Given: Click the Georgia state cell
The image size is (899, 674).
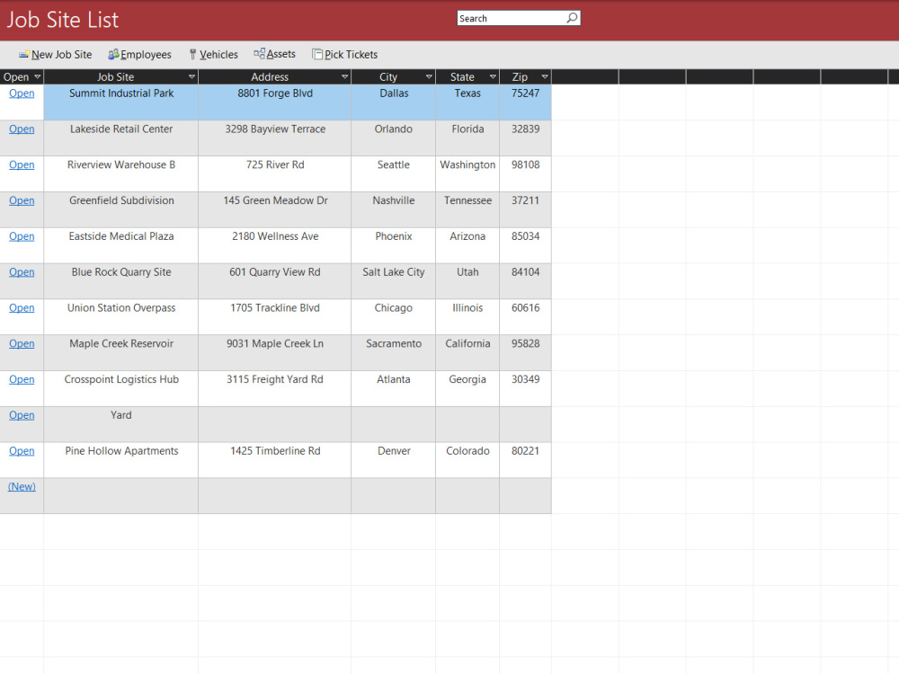Looking at the screenshot, I should coord(467,388).
